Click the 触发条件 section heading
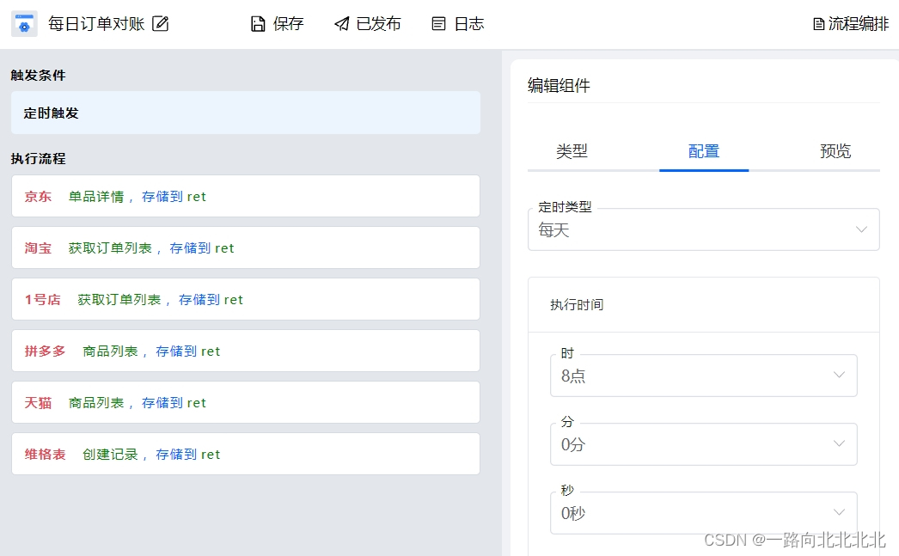This screenshot has height=556, width=899. point(39,75)
